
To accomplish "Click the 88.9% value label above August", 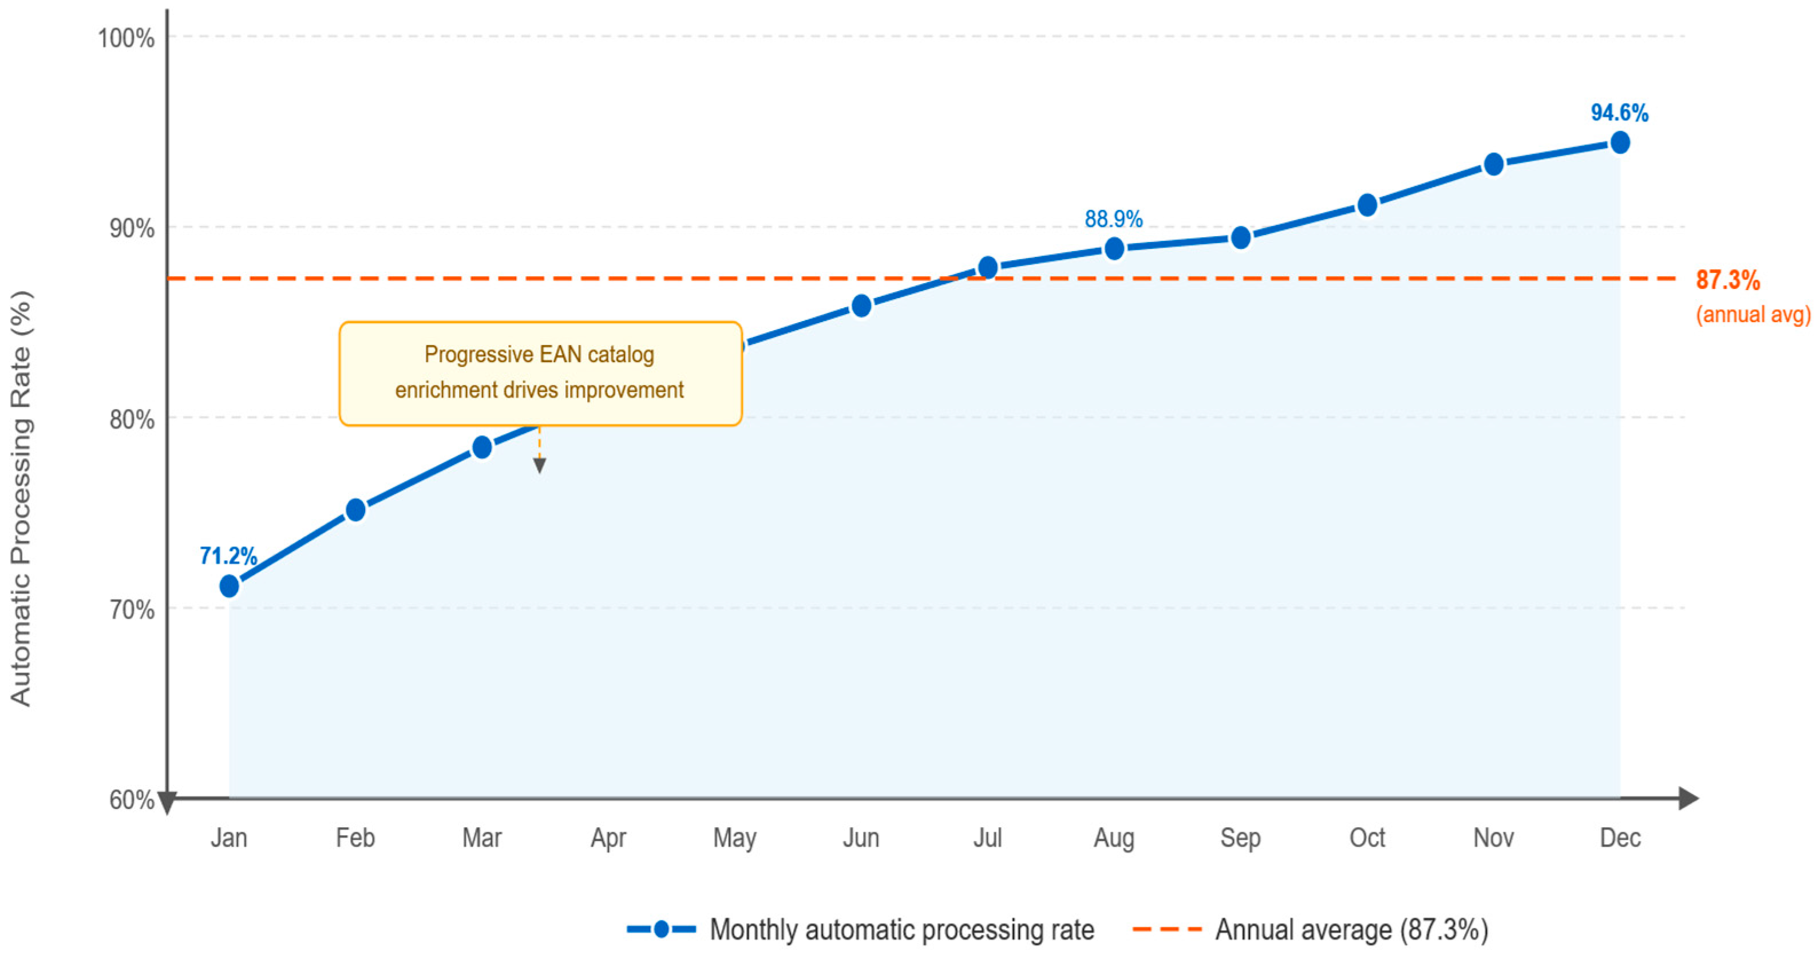I will tap(1113, 219).
